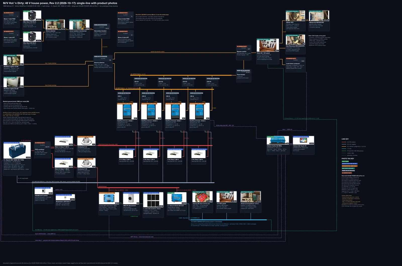The width and height of the screenshot is (402, 266).
Task: Click the Contactor K-A product image
Action: (86, 141)
